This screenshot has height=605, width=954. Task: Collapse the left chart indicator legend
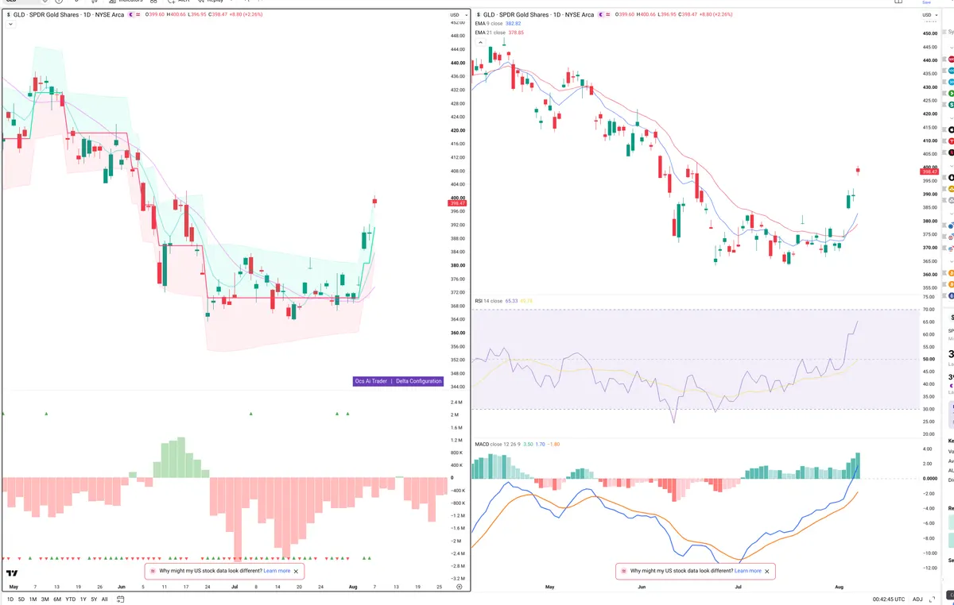tap(10, 25)
